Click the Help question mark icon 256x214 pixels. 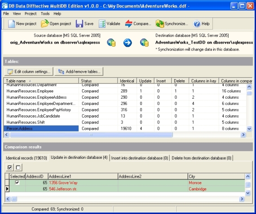(x=197, y=24)
